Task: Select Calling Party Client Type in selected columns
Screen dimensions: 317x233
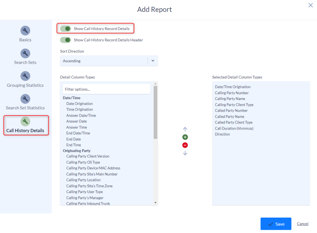Action: point(234,105)
